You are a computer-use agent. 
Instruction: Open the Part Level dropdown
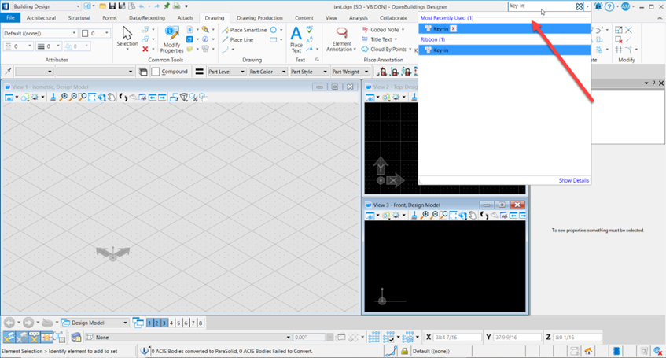click(x=226, y=72)
